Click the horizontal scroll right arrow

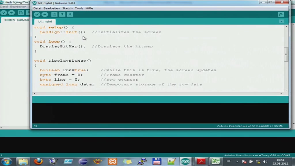[x=281, y=94]
